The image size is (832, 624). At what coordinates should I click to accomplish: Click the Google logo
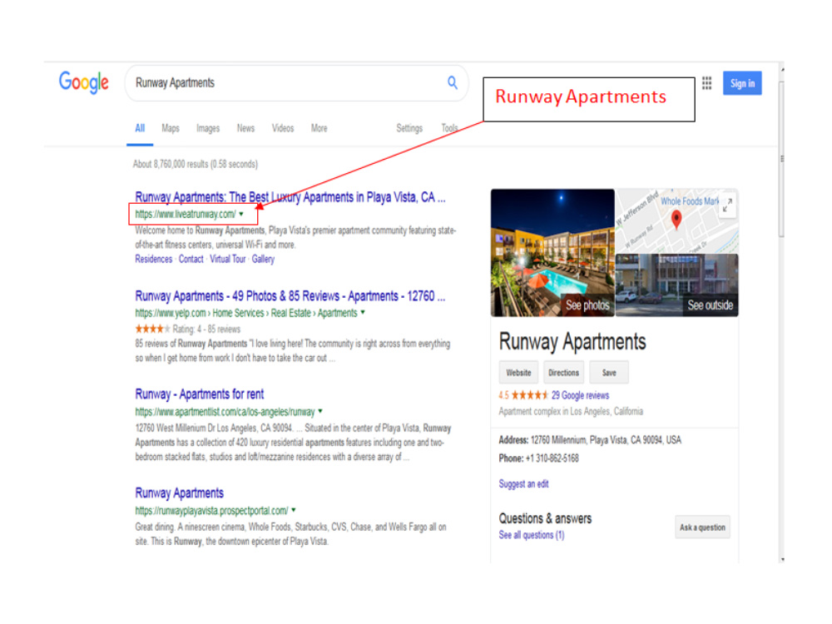pos(83,82)
